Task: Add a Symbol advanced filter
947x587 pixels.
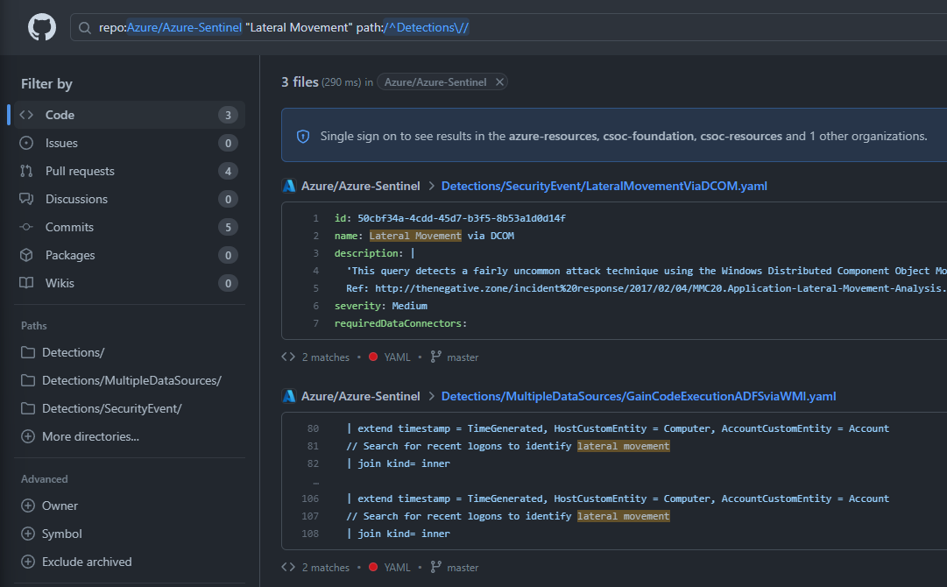Action: pos(52,534)
